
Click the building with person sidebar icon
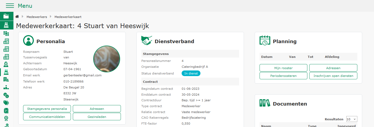(6, 80)
